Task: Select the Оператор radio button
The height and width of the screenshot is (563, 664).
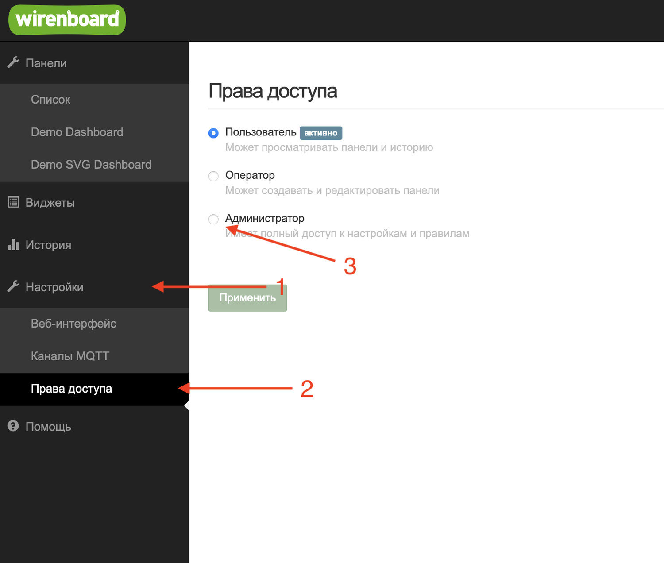Action: tap(213, 176)
